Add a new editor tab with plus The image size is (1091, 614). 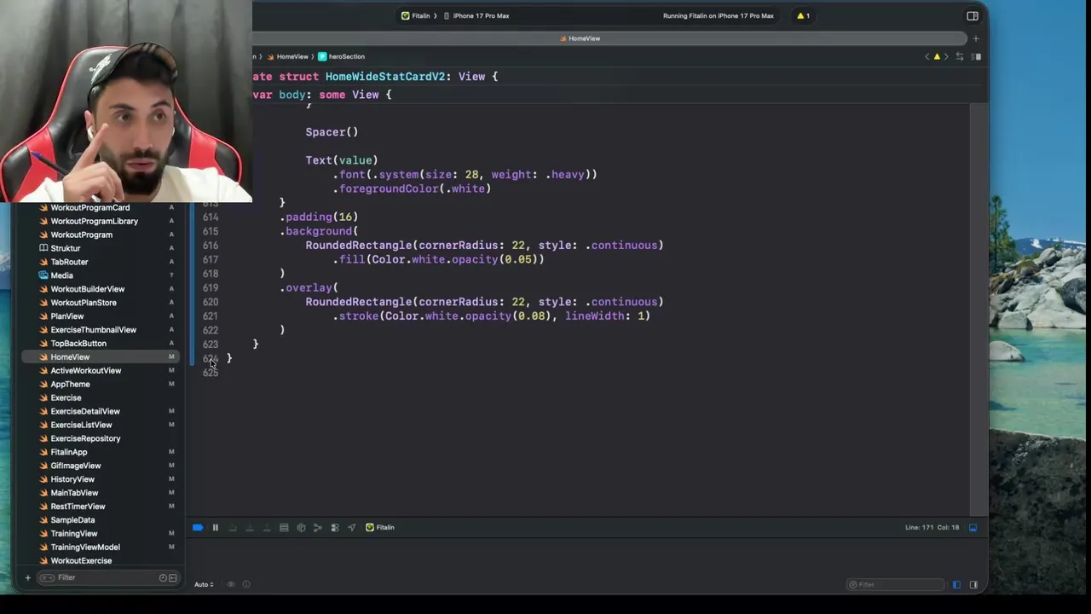975,38
